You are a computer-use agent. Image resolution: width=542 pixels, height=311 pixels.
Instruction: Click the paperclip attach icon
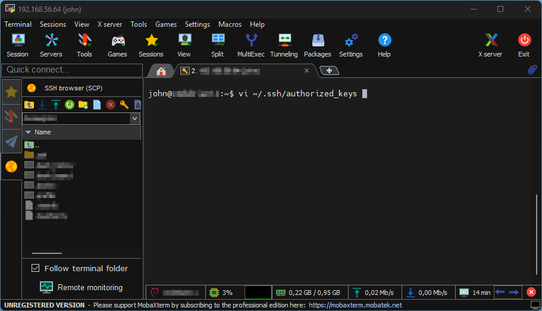click(532, 70)
